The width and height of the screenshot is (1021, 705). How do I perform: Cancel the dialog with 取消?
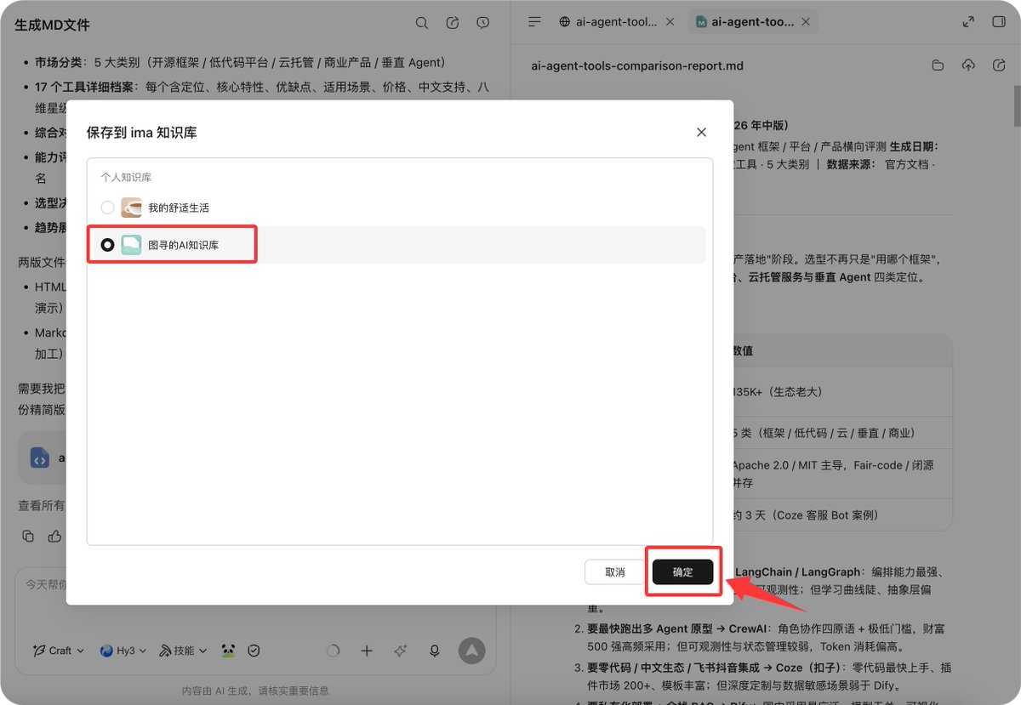(x=615, y=572)
